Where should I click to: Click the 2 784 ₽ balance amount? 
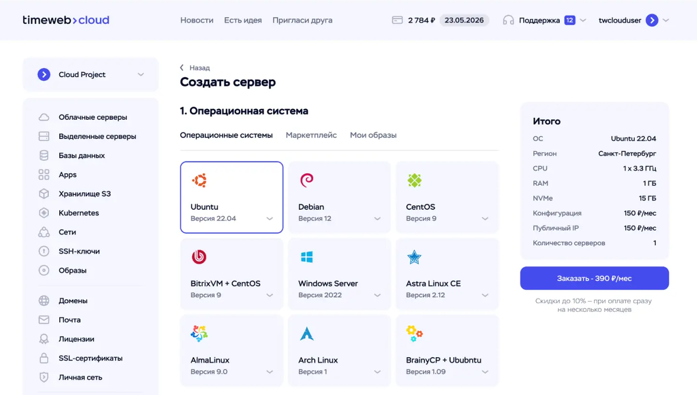(421, 20)
